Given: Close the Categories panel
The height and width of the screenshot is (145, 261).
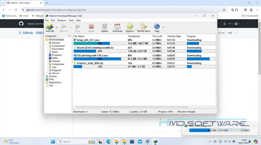Looking at the screenshot, I should click(x=69, y=36).
